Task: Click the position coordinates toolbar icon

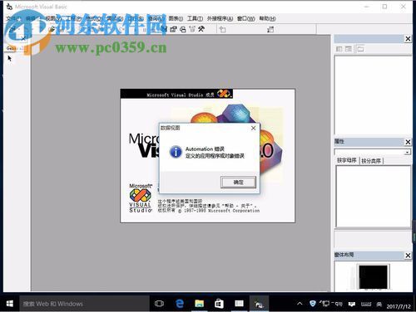Action: coord(222,29)
